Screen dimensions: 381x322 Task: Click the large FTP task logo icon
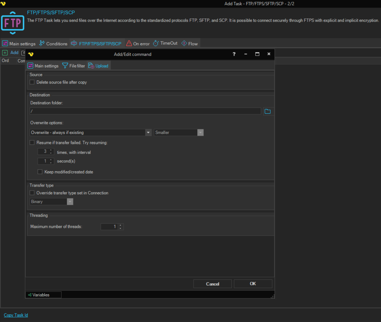tap(13, 23)
